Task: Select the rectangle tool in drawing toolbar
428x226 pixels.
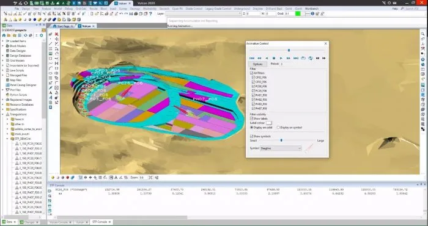Action: tap(51, 59)
